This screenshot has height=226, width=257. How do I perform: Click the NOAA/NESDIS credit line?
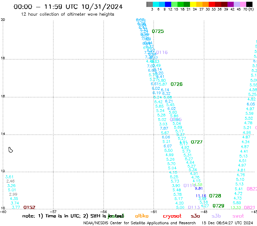140,223
